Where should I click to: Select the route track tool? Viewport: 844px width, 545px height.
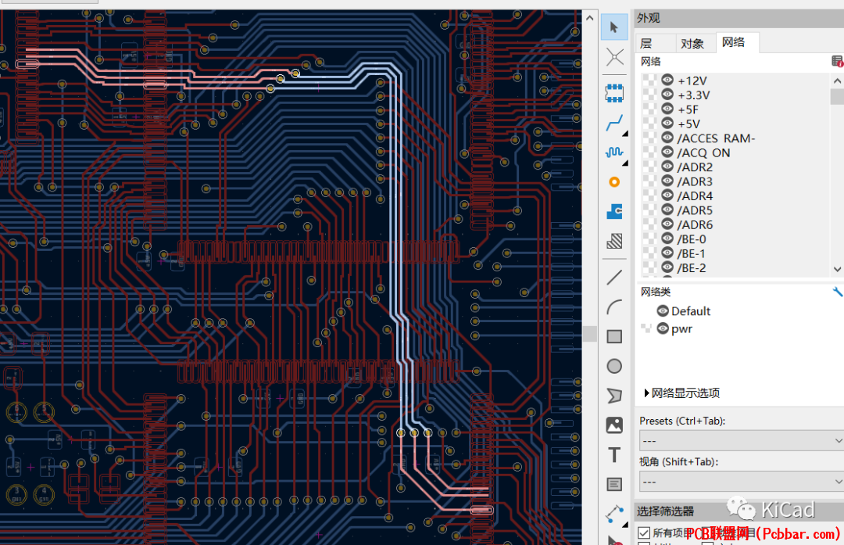(614, 124)
